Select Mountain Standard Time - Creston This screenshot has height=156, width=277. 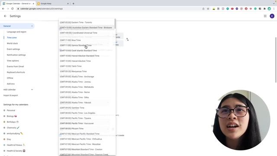87,149
